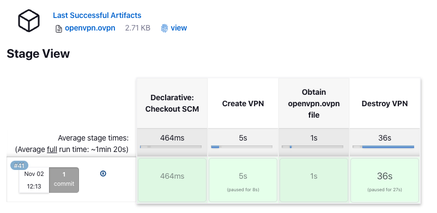The width and height of the screenshot is (437, 213).
Task: Select the Obtain openvpn.ovpn file stage header
Action: [x=314, y=104]
